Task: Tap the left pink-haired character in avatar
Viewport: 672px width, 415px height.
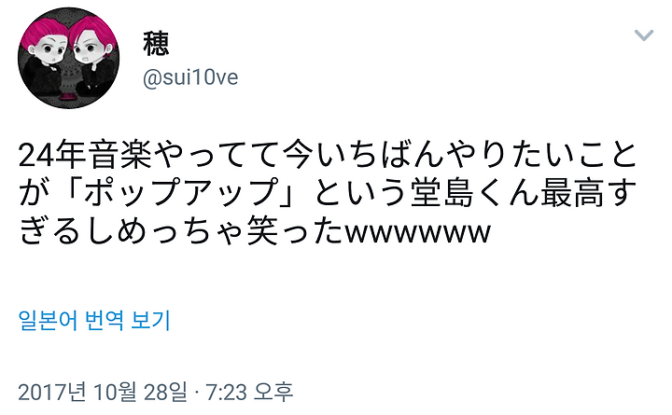Action: 47,58
